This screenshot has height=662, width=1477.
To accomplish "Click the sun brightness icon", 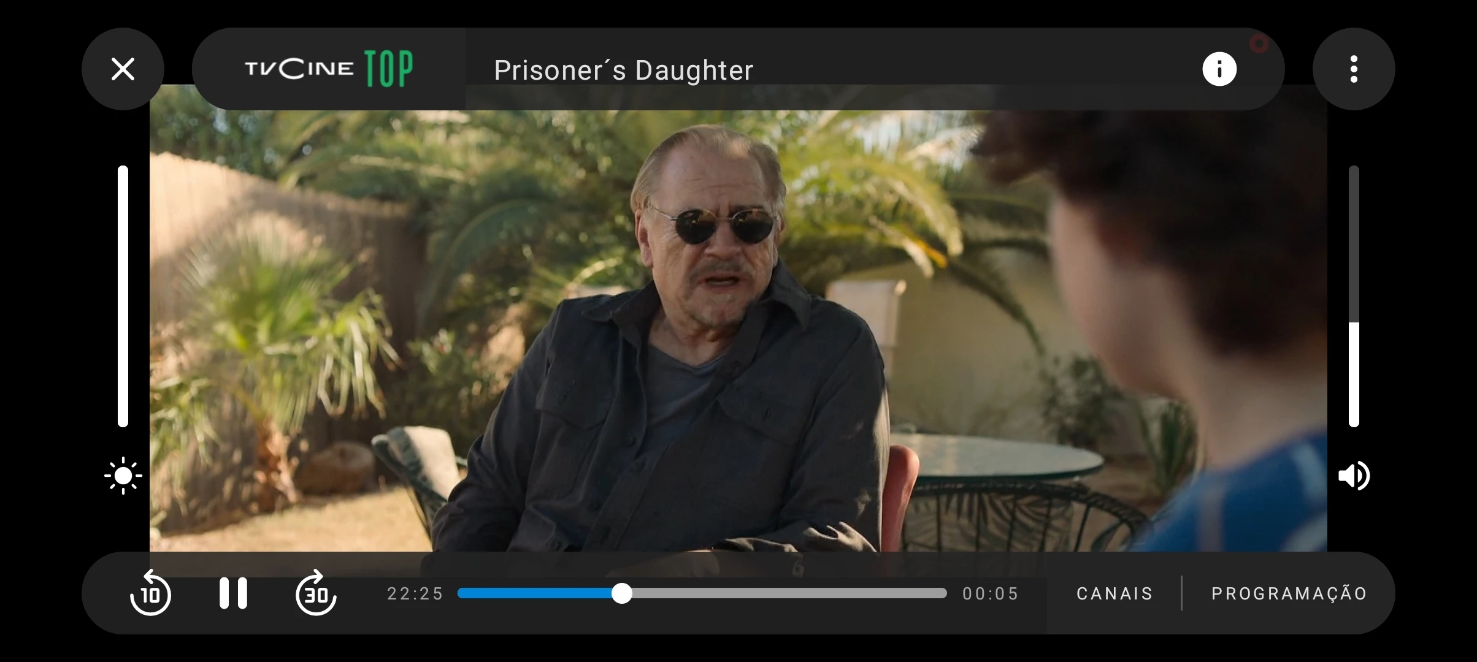I will pyautogui.click(x=123, y=476).
